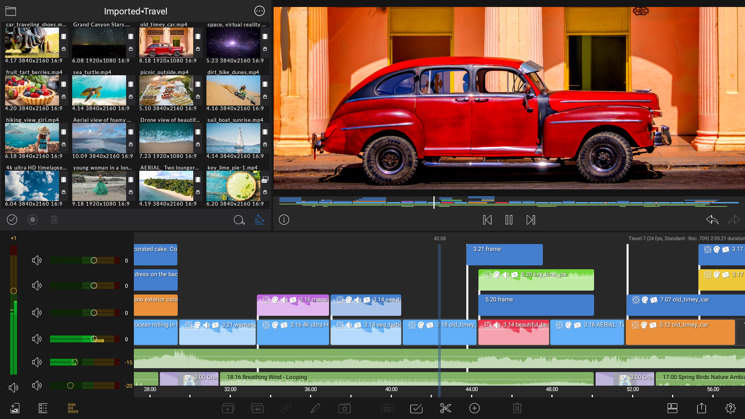This screenshot has width=745, height=419.
Task: Enable multi-select mode in the library
Action: [12, 220]
